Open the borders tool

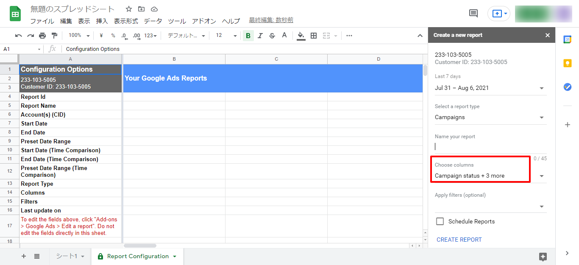pos(314,36)
